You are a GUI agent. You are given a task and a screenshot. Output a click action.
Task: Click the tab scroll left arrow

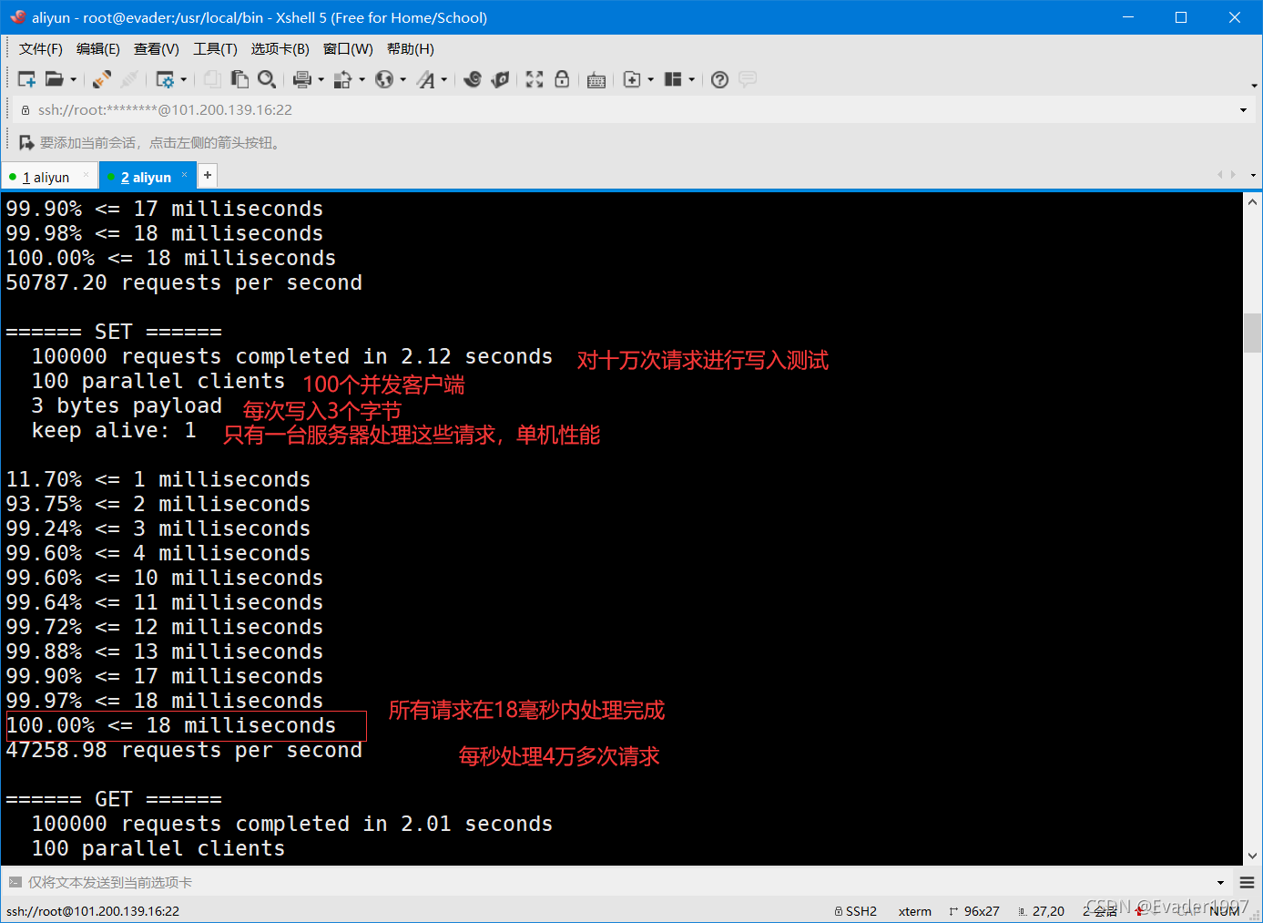(1220, 175)
